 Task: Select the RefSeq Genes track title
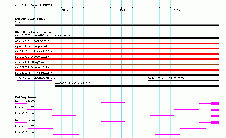pyautogui.click(x=26, y=97)
